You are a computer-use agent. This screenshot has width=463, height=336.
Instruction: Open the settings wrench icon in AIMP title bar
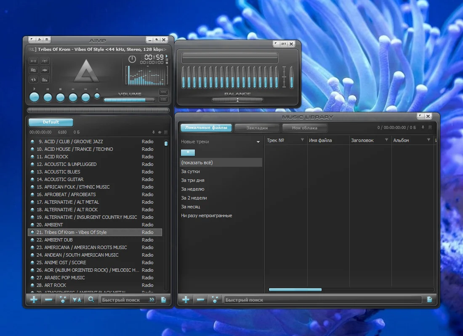(39, 39)
